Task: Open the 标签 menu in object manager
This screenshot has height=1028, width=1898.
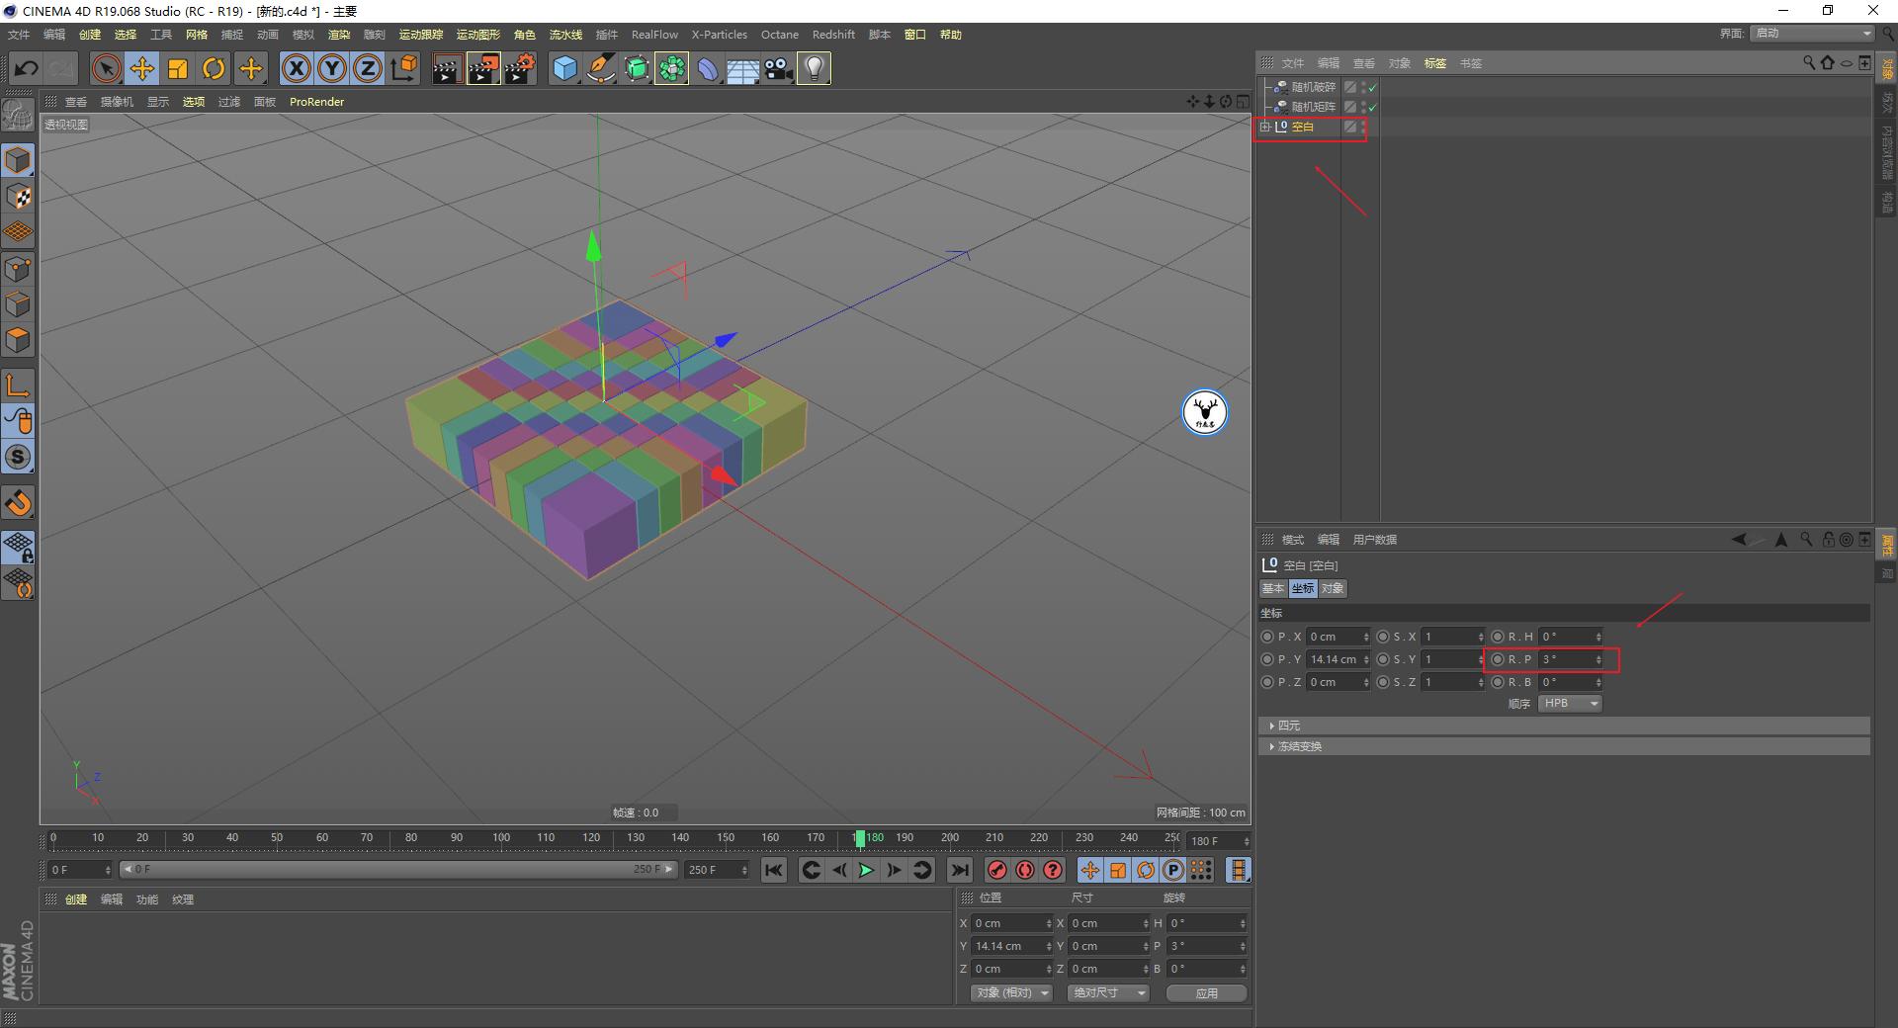Action: point(1434,62)
